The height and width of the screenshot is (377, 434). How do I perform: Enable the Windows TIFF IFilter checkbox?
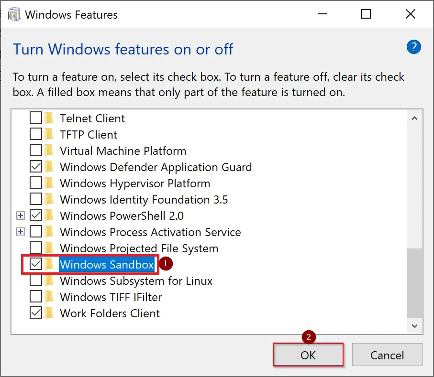pos(36,297)
